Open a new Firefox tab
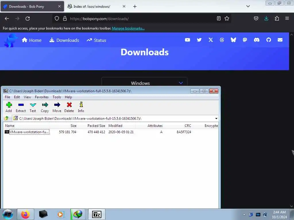Screen dimensions: 294x220 coord(135,6)
